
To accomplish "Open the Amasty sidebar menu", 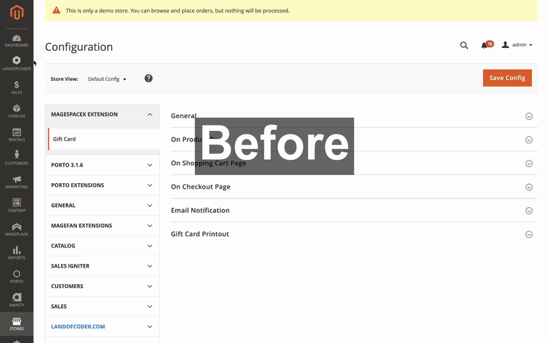I will 16,300.
